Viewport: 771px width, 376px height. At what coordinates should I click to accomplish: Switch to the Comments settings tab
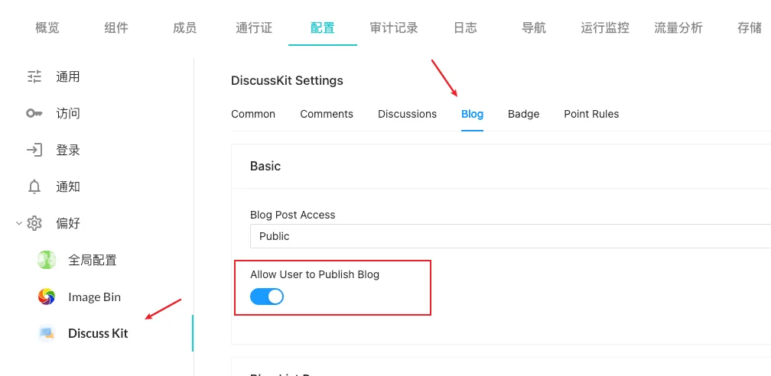coord(327,114)
